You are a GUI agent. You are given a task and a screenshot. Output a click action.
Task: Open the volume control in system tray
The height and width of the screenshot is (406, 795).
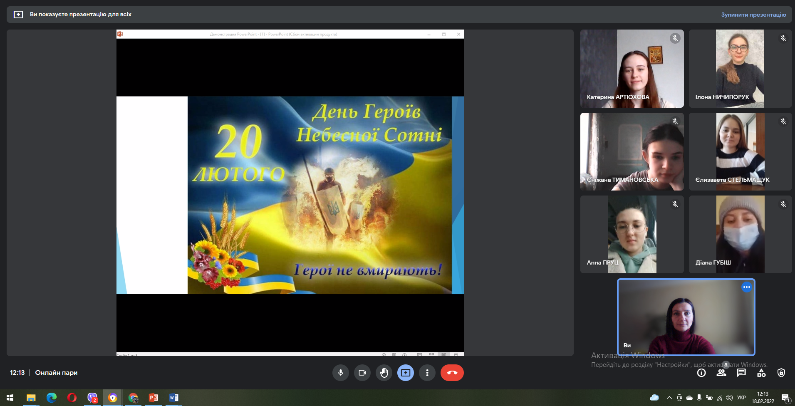(x=729, y=398)
